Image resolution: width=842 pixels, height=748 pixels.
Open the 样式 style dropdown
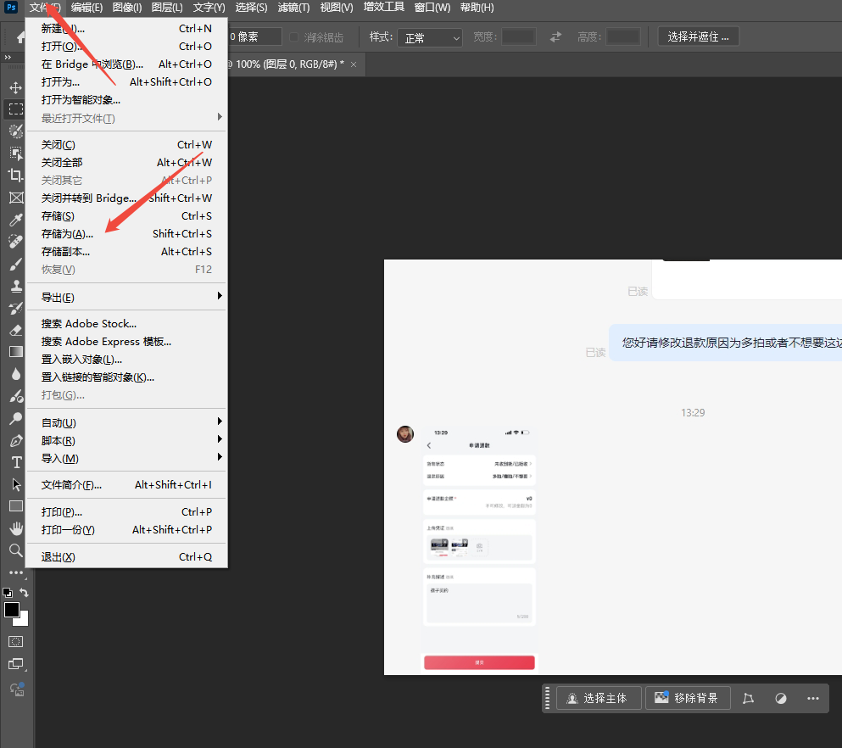432,37
